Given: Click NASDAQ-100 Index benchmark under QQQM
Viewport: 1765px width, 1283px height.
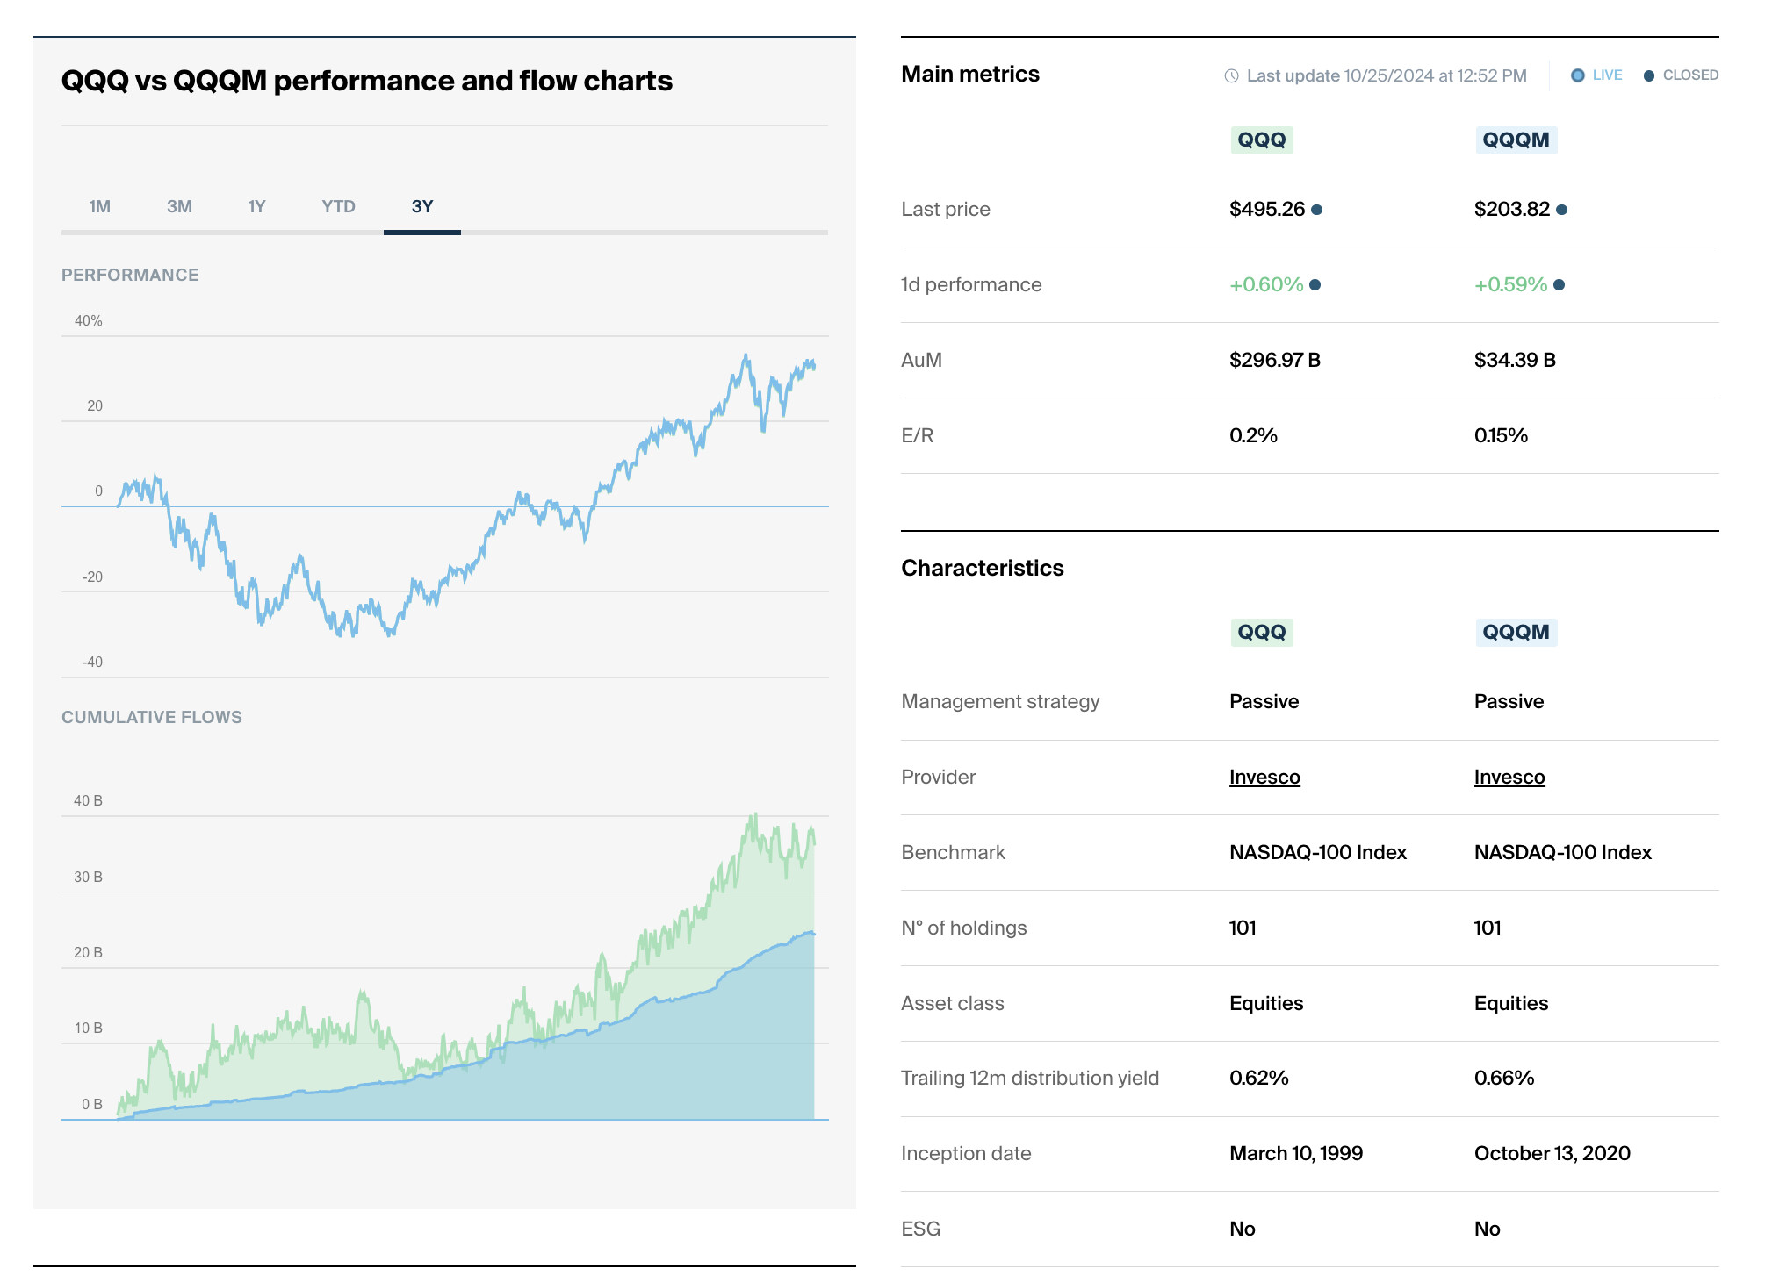Looking at the screenshot, I should click(x=1563, y=852).
